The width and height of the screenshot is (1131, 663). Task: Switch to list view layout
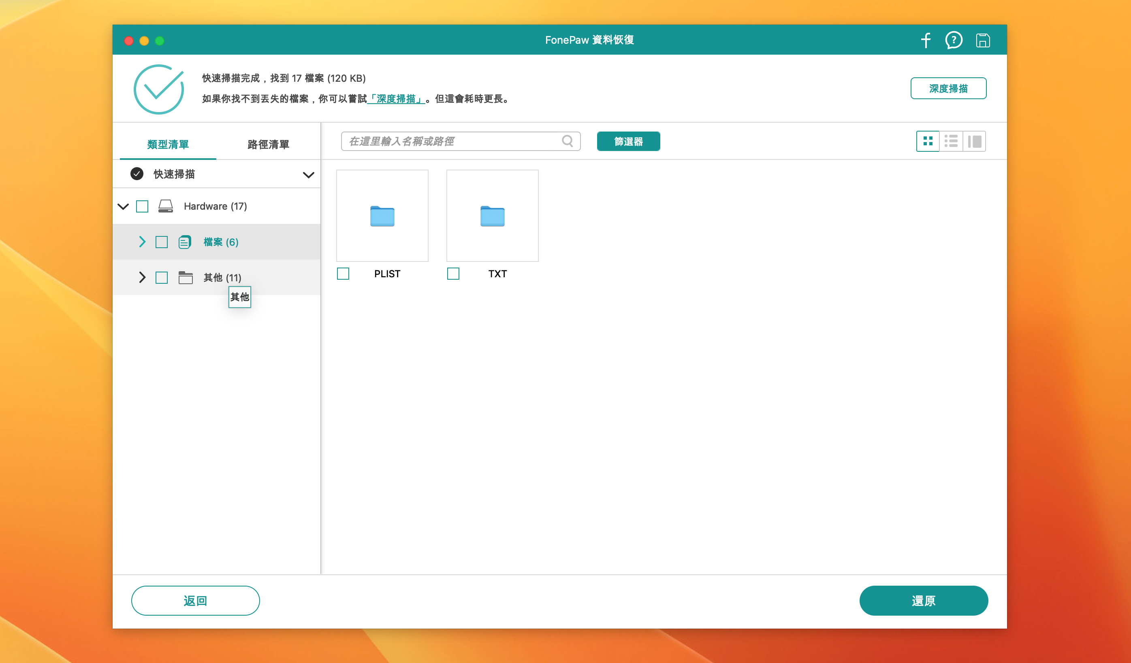click(x=951, y=141)
